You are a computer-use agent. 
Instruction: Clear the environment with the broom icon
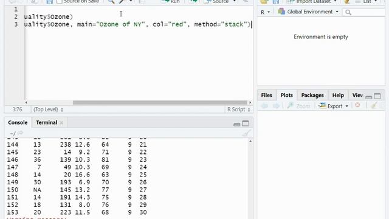[347, 1]
